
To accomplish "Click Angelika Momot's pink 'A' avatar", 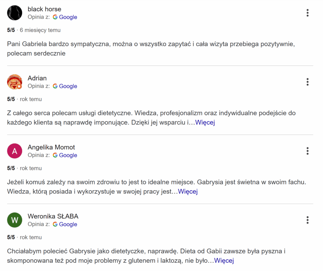I will pyautogui.click(x=15, y=151).
